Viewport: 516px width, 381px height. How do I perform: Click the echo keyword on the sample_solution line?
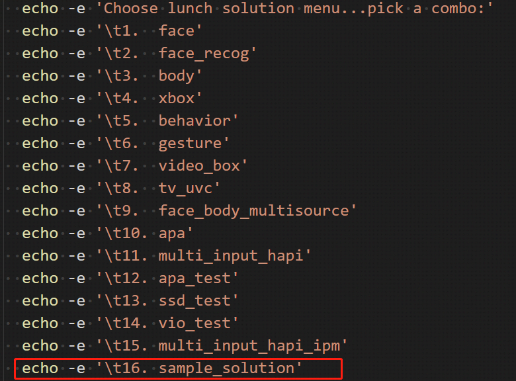[x=40, y=368]
